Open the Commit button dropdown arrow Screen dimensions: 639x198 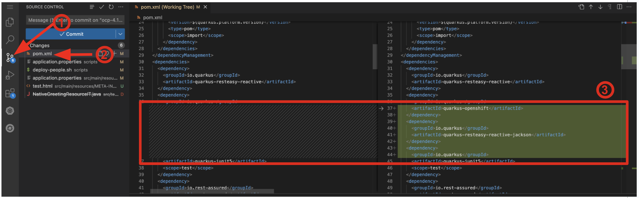tap(120, 34)
